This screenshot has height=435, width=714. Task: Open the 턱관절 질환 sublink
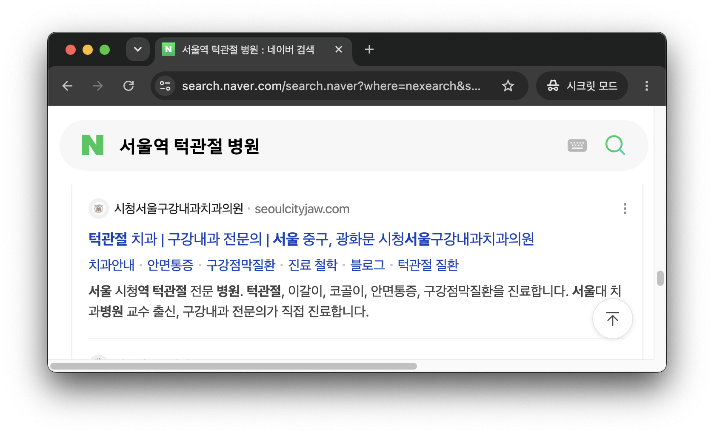pos(428,265)
